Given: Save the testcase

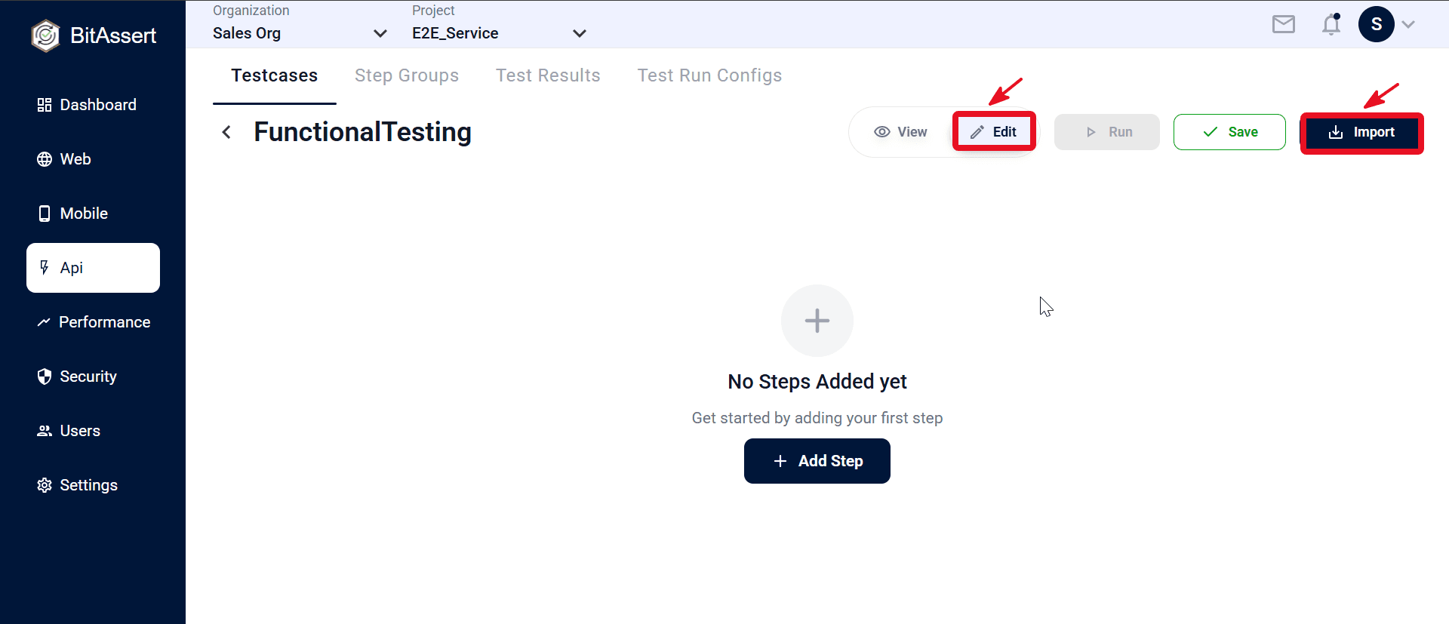Looking at the screenshot, I should click(1229, 132).
